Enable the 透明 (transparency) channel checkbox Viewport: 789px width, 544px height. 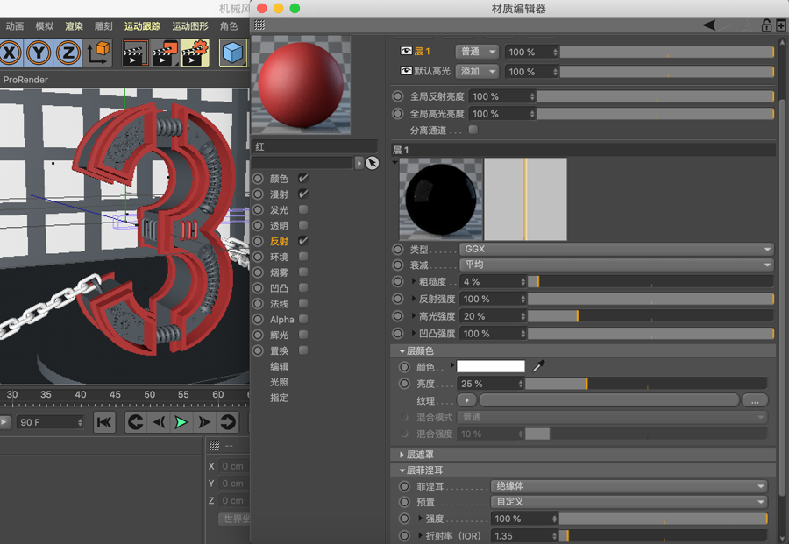[x=302, y=225]
